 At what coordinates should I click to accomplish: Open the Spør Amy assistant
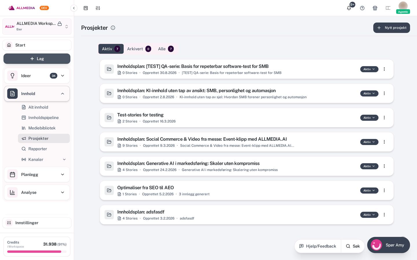tap(389, 245)
